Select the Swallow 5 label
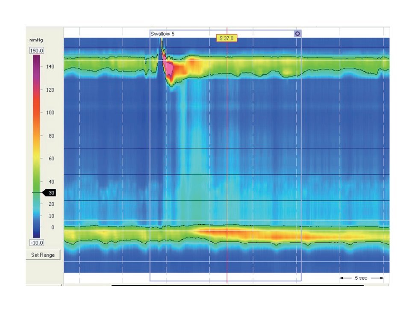406x316 pixels. click(x=162, y=33)
